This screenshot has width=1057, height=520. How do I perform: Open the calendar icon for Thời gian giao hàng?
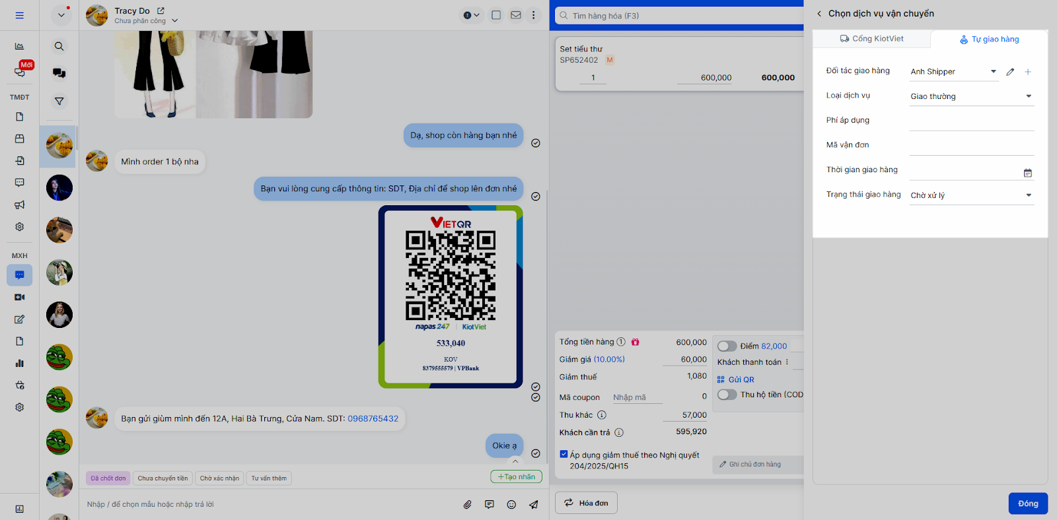tap(1028, 173)
